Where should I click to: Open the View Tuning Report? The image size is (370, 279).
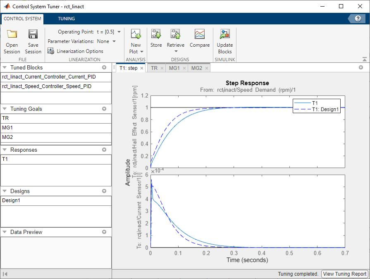pos(344,274)
